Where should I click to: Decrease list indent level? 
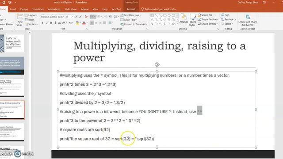106,17
